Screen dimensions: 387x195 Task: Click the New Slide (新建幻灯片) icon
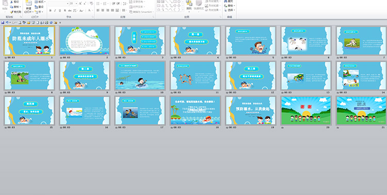click(x=28, y=3)
